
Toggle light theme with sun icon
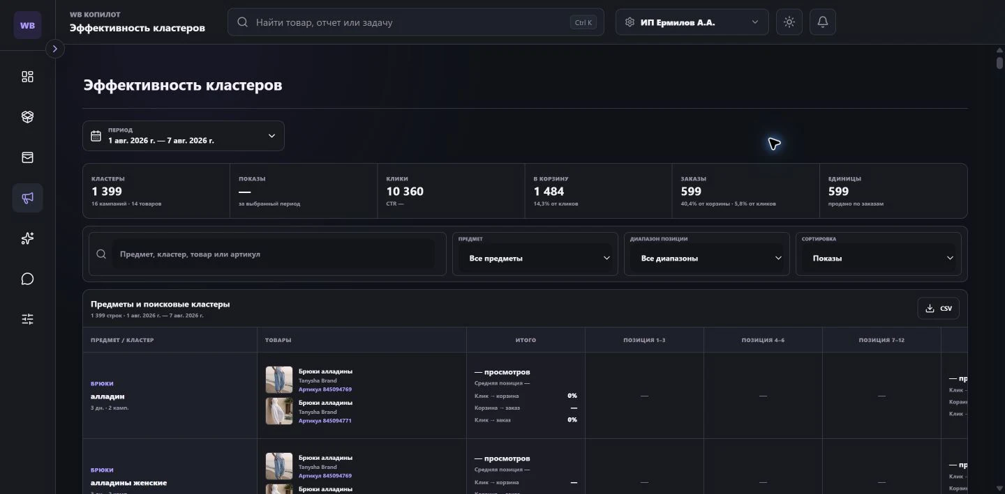tap(789, 22)
